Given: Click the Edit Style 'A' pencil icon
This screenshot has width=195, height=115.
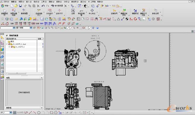Looking at the screenshot, I should click(135, 12).
